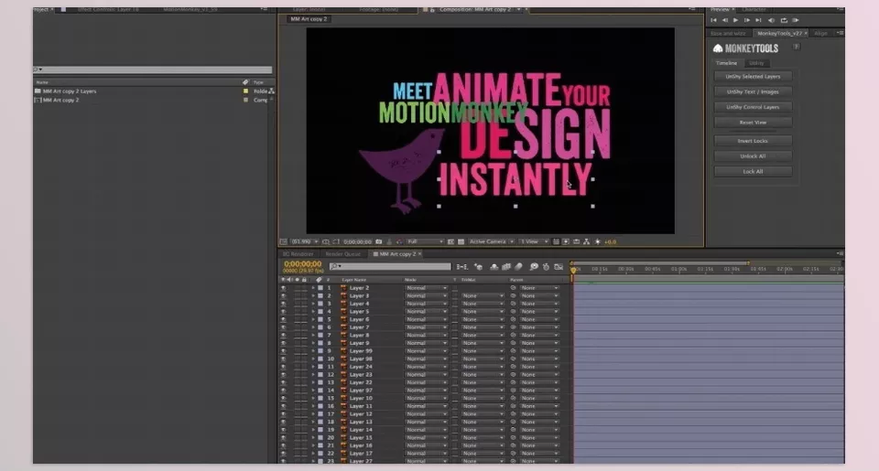Click the UnShy Text / Images button
This screenshot has width=879, height=471.
753,91
